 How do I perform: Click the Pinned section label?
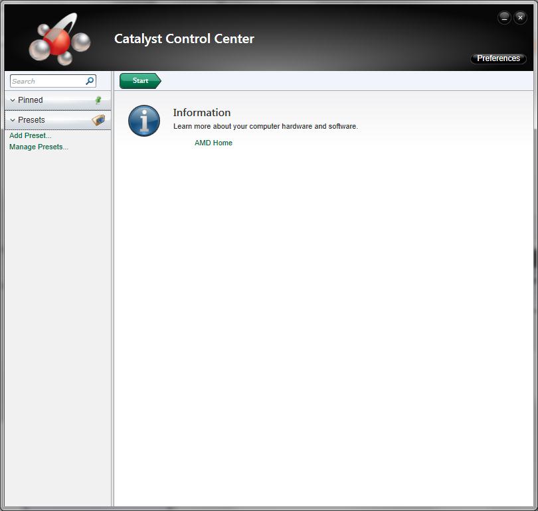coord(30,100)
